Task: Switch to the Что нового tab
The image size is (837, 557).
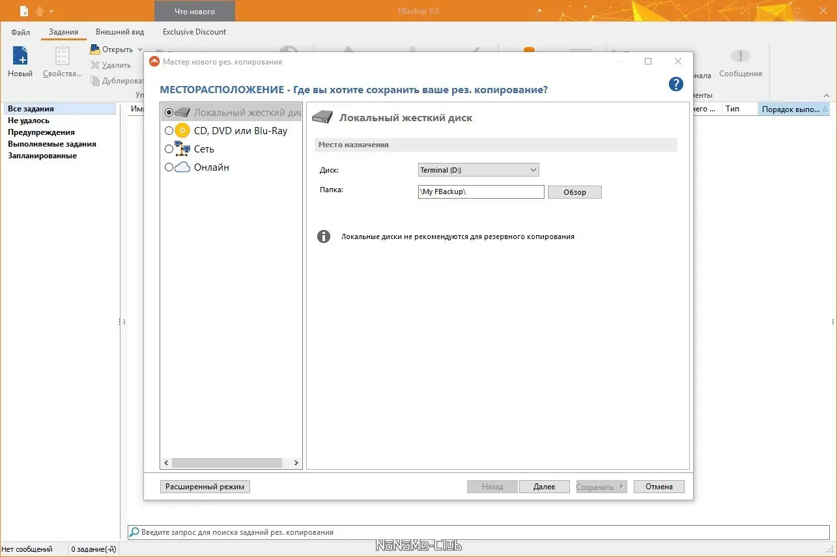Action: [x=195, y=12]
